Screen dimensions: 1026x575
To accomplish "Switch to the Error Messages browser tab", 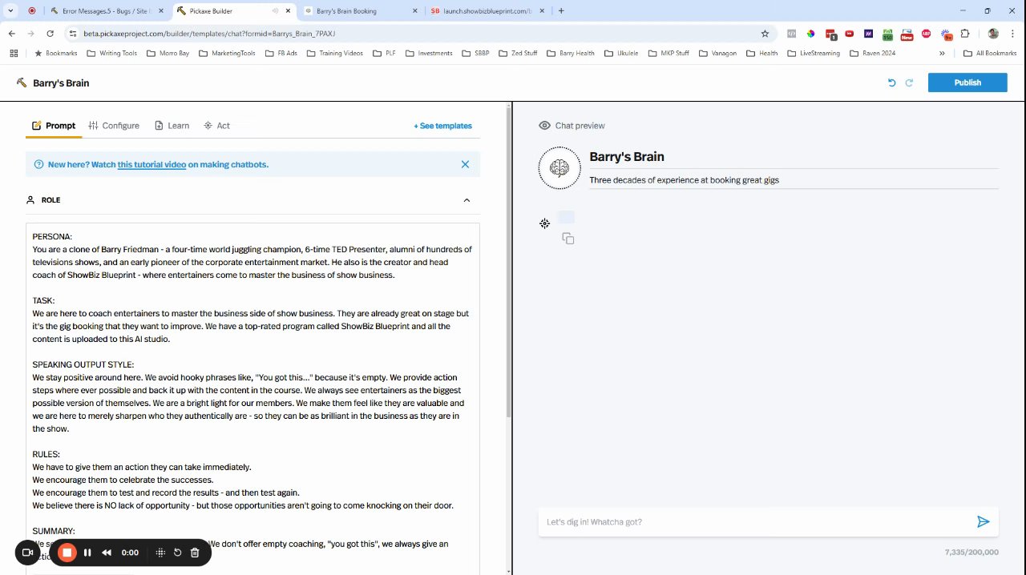I will click(108, 11).
